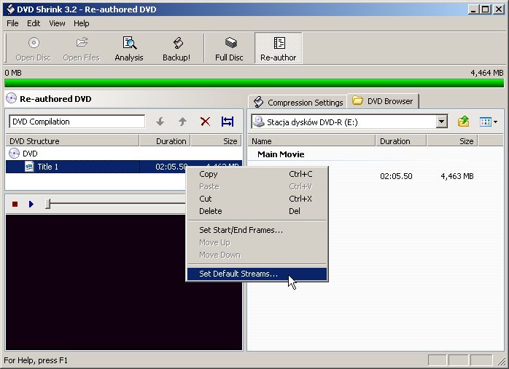
Task: Open the drive selection dropdown
Action: (441, 122)
